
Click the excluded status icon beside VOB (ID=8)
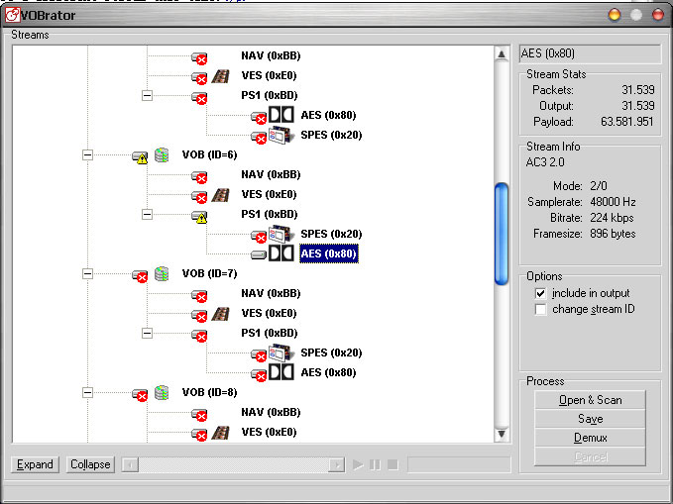click(x=140, y=395)
